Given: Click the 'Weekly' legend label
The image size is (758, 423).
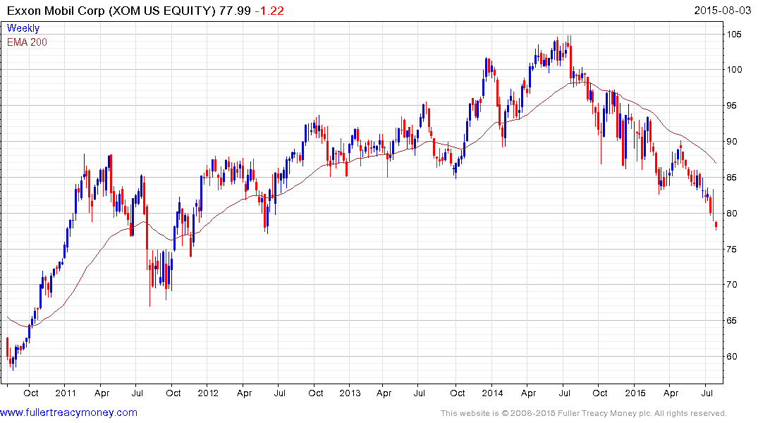Looking at the screenshot, I should point(23,28).
